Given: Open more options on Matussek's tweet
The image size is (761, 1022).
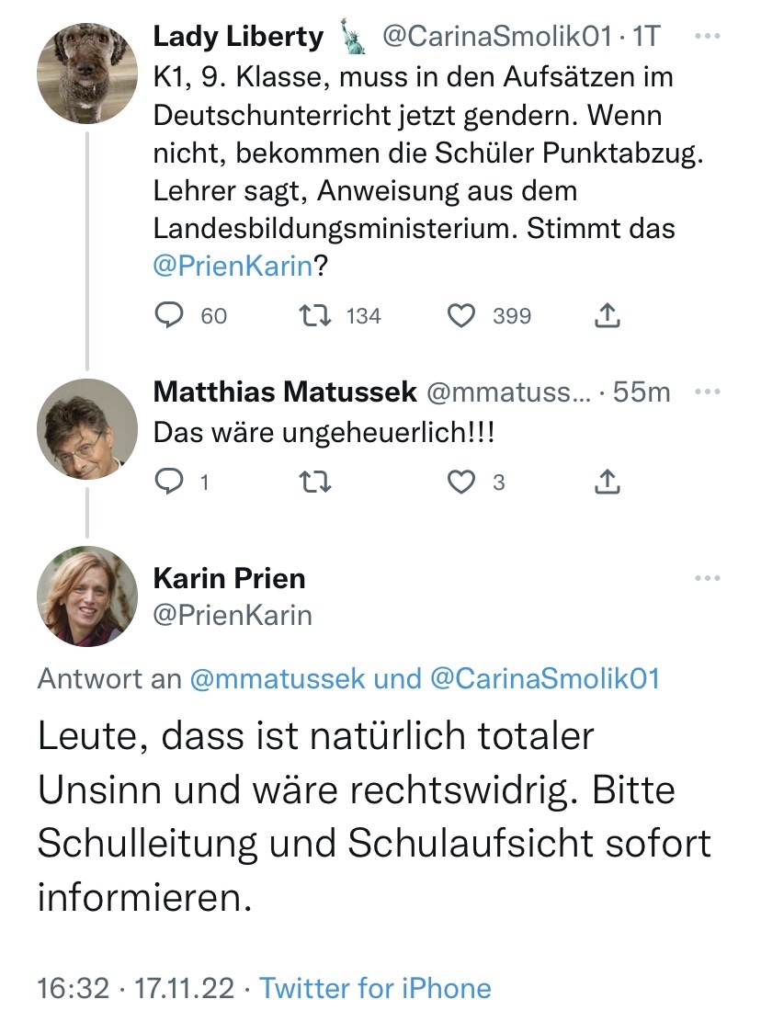Looking at the screenshot, I should pyautogui.click(x=707, y=392).
